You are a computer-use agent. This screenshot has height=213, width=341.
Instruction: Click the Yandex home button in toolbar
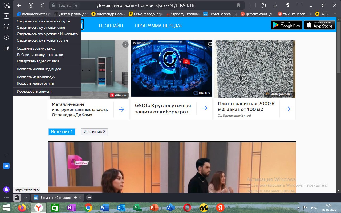click(31, 5)
